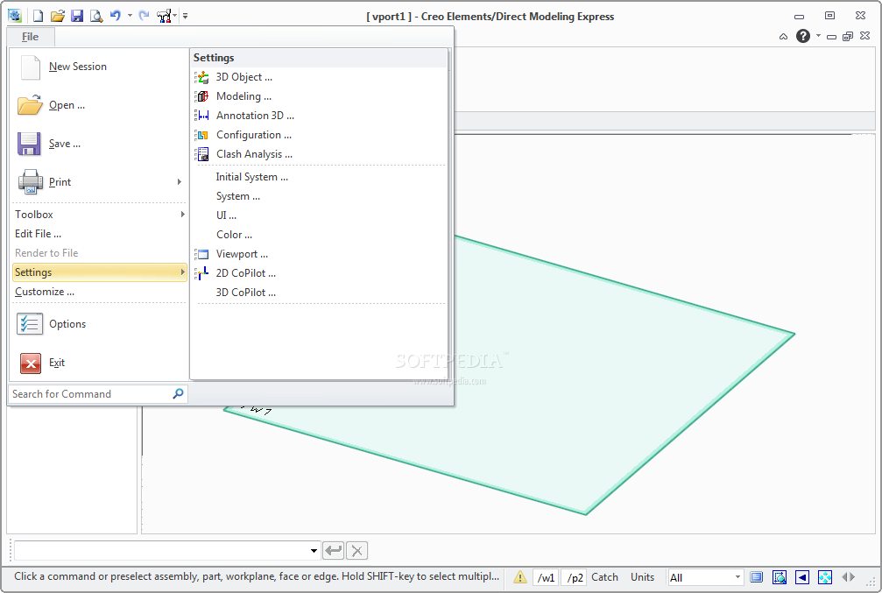Click the left-right arrows status bar icon
The height and width of the screenshot is (593, 882).
pyautogui.click(x=848, y=577)
